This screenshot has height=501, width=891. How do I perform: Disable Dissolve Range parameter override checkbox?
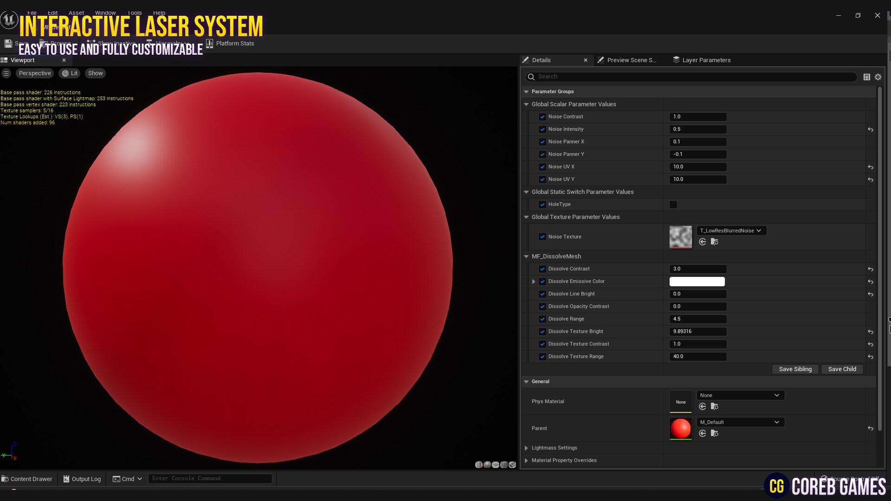(x=542, y=319)
